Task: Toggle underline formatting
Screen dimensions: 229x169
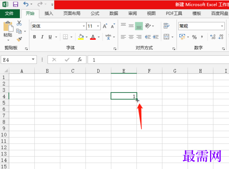Action: (x=50, y=37)
